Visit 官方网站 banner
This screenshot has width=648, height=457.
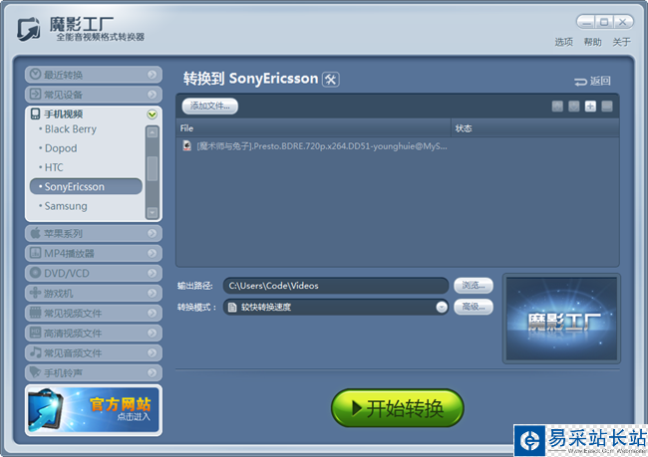point(94,410)
